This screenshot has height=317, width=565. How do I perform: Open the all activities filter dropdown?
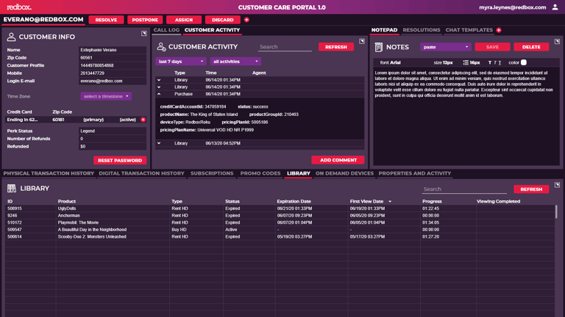pos(235,62)
